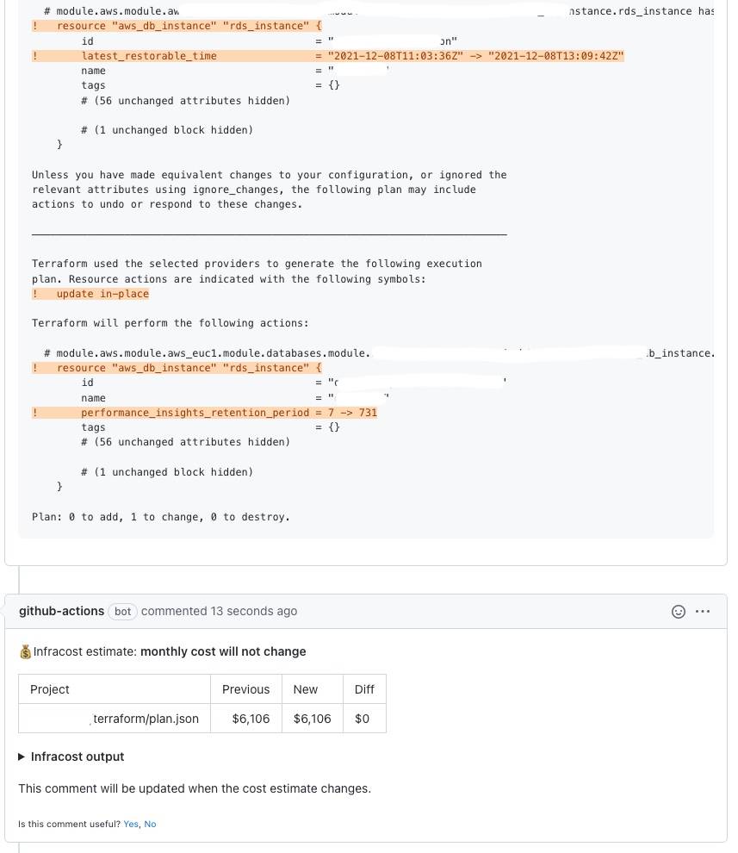Click No on the comment usefulness prompt
The width and height of the screenshot is (738, 853).
[150, 824]
